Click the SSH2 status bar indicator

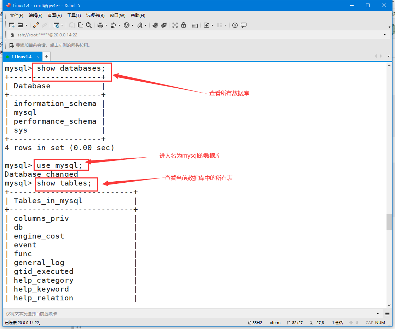pos(255,322)
